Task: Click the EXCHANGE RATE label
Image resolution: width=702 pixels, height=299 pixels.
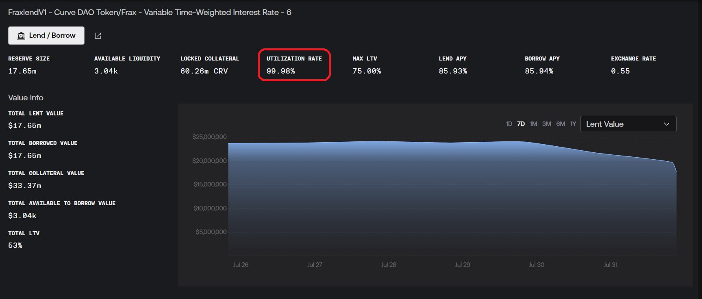Action: (x=633, y=58)
